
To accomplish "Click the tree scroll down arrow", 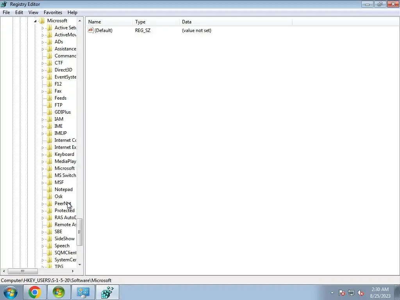I will (80, 265).
